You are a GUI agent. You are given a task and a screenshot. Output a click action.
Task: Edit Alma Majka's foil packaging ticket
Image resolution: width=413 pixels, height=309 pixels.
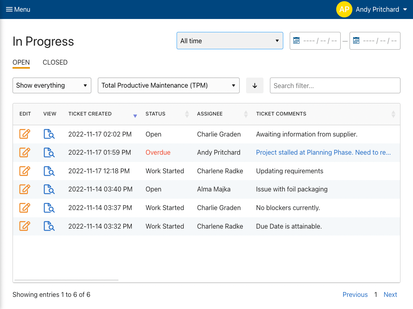(25, 189)
